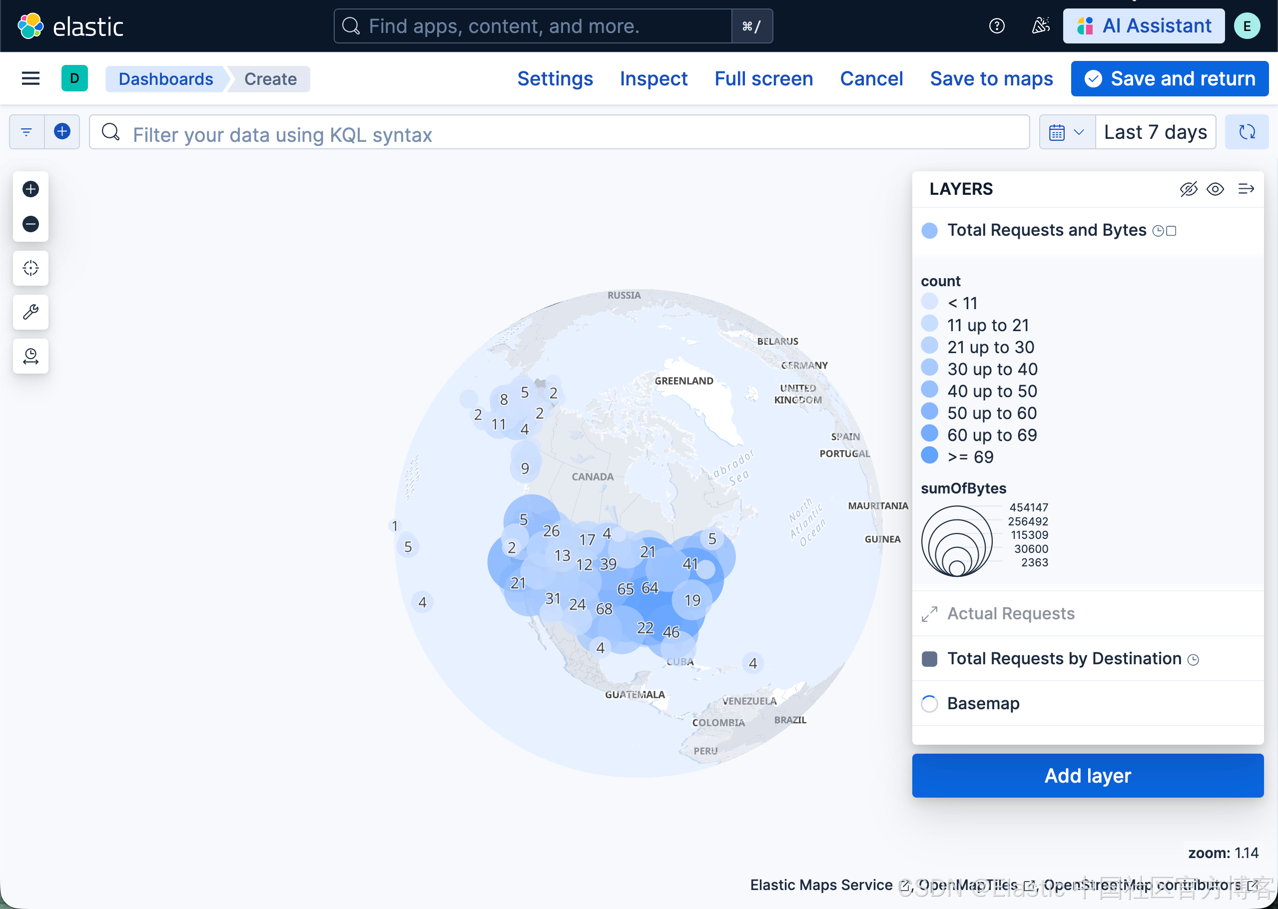Image resolution: width=1278 pixels, height=909 pixels.
Task: Open the help menu icon
Action: point(996,26)
